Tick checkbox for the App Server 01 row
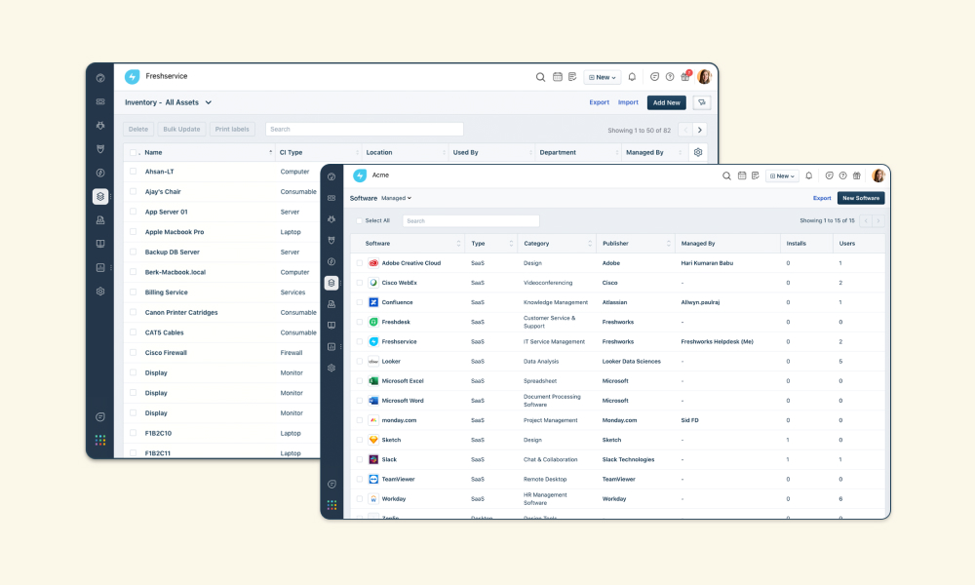Image resolution: width=975 pixels, height=585 pixels. 133,212
